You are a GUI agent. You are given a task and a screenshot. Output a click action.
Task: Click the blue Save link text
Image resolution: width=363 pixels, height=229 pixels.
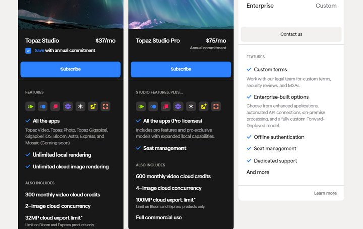coord(39,51)
